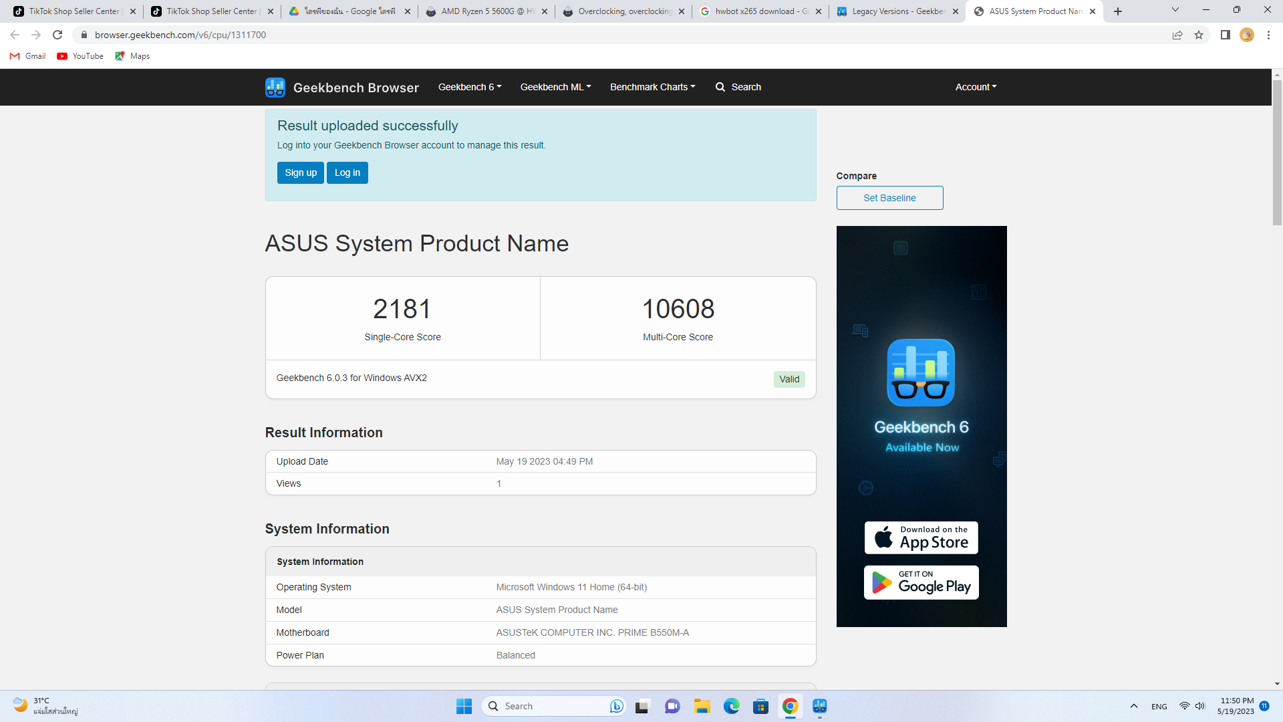
Task: Show hidden system tray icons
Action: pos(1134,706)
